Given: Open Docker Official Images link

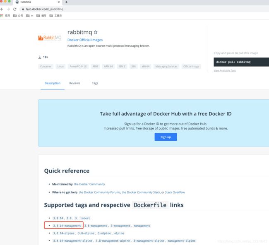Looking at the screenshot, I should [x=85, y=40].
